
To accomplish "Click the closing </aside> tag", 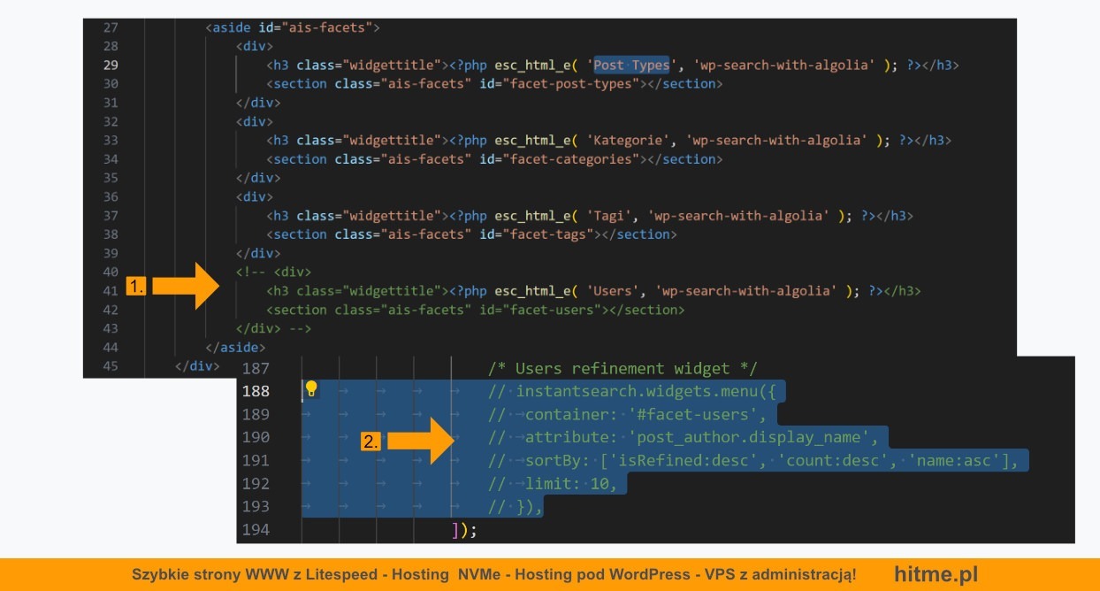I will [x=235, y=347].
